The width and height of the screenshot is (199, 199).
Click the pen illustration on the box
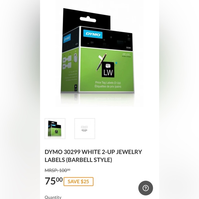tap(101, 62)
